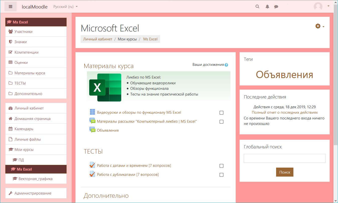Click graduation cap icon beside ПД course
The image size is (338, 203).
click(15, 160)
